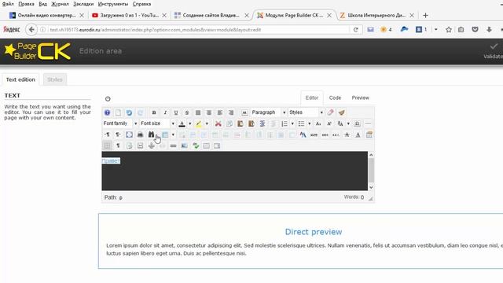This screenshot has height=283, width=503.
Task: Apply the current text color swatch
Action: point(182,123)
